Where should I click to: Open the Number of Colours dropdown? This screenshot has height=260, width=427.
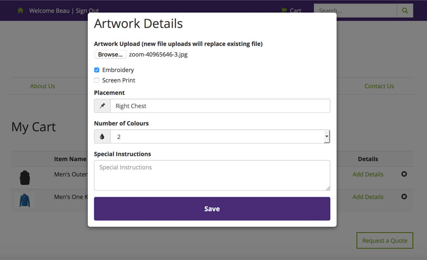(220, 137)
